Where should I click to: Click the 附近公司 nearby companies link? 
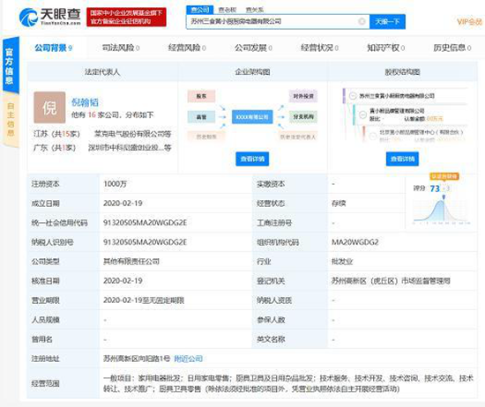[189, 359]
